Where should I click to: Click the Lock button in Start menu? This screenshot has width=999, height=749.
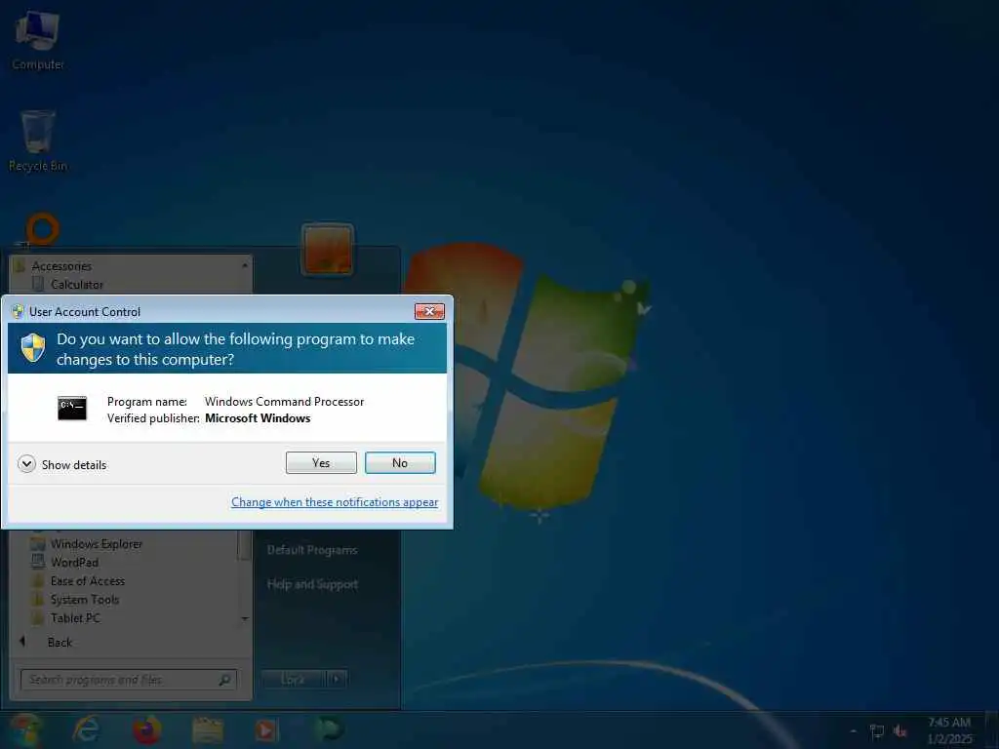coord(293,679)
